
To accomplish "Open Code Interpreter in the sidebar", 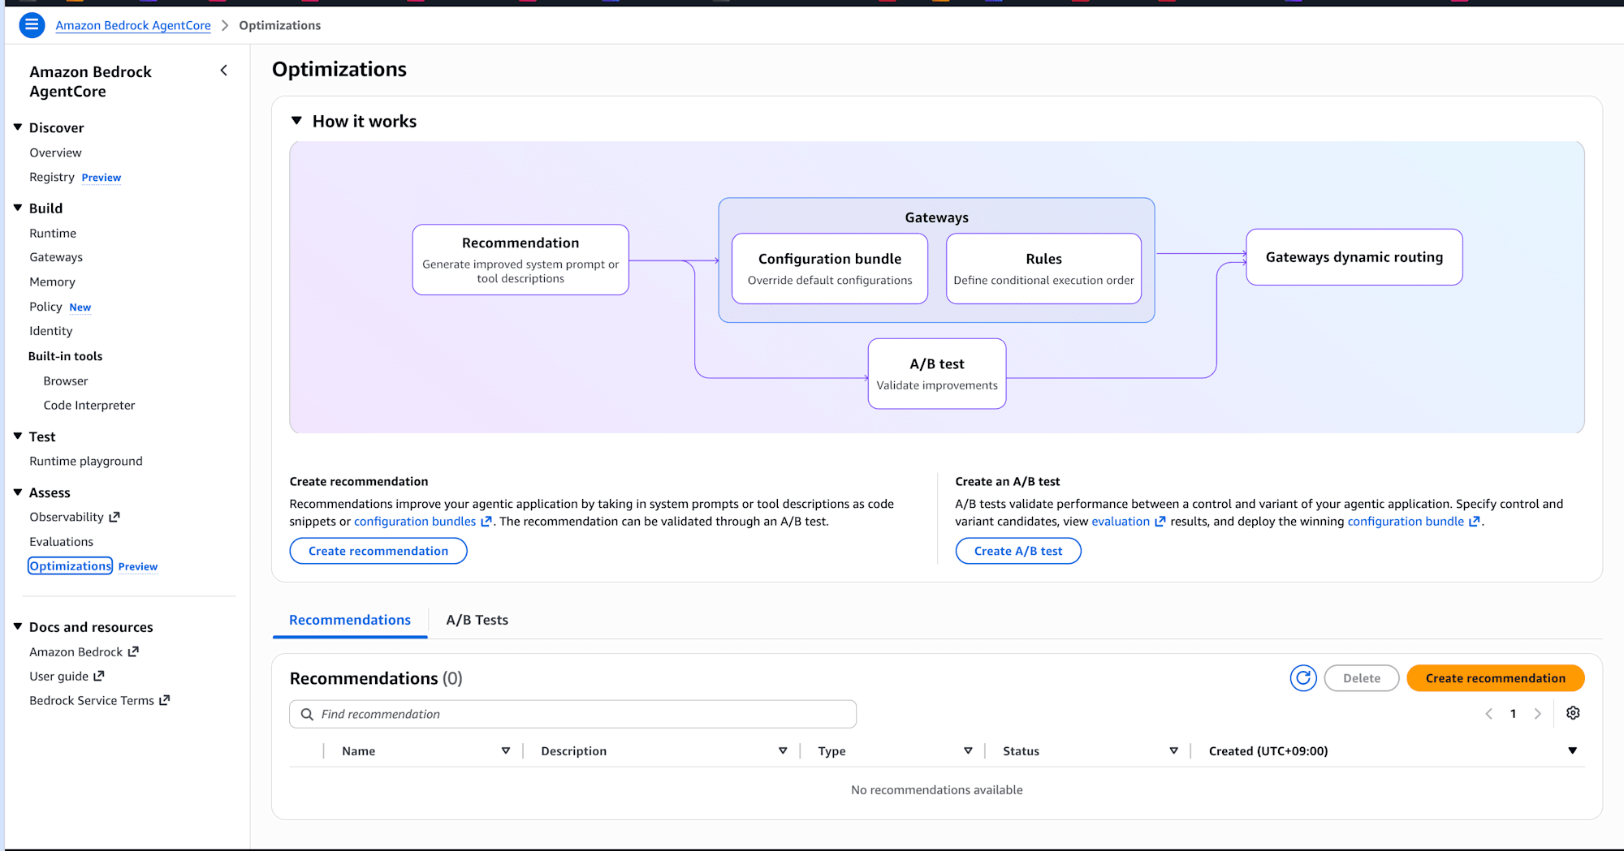I will point(89,405).
